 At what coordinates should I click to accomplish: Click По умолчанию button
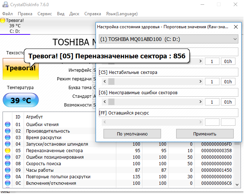pos(132,134)
